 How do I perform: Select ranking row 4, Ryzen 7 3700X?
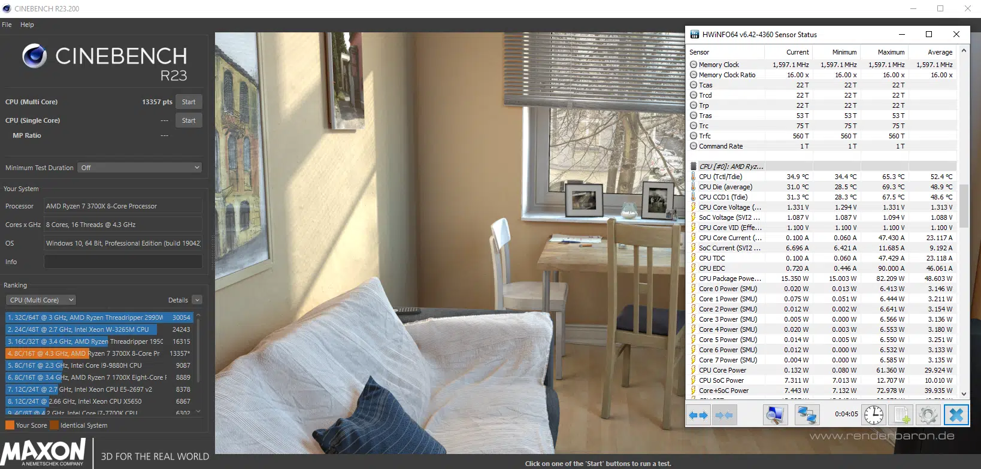point(99,353)
